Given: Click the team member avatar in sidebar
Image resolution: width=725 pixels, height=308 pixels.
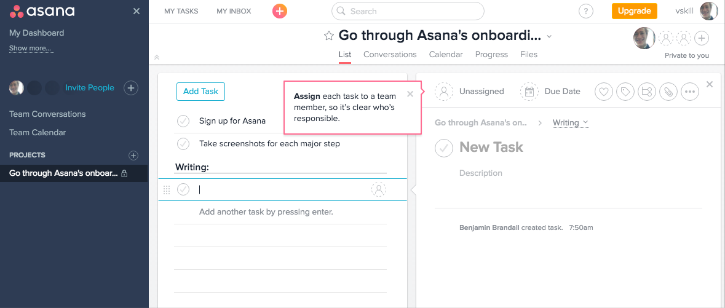Looking at the screenshot, I should tap(17, 88).
